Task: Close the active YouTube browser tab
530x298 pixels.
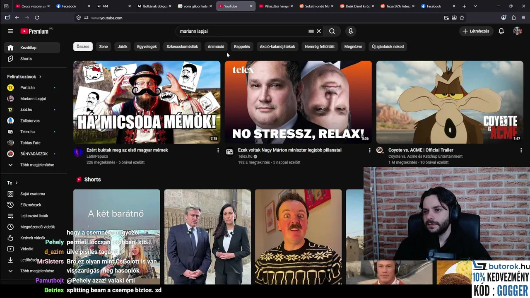Action: [x=251, y=6]
